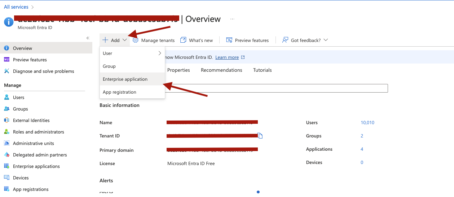Screen dimensions: 454x197
Task: Open the Groups count 2 link
Action: click(362, 136)
